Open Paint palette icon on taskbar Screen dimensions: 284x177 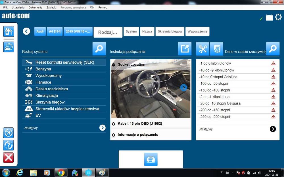[102, 173]
